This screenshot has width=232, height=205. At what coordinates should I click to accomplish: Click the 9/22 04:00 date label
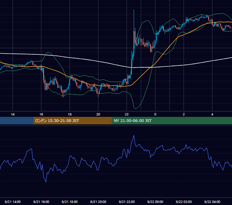coord(212,202)
